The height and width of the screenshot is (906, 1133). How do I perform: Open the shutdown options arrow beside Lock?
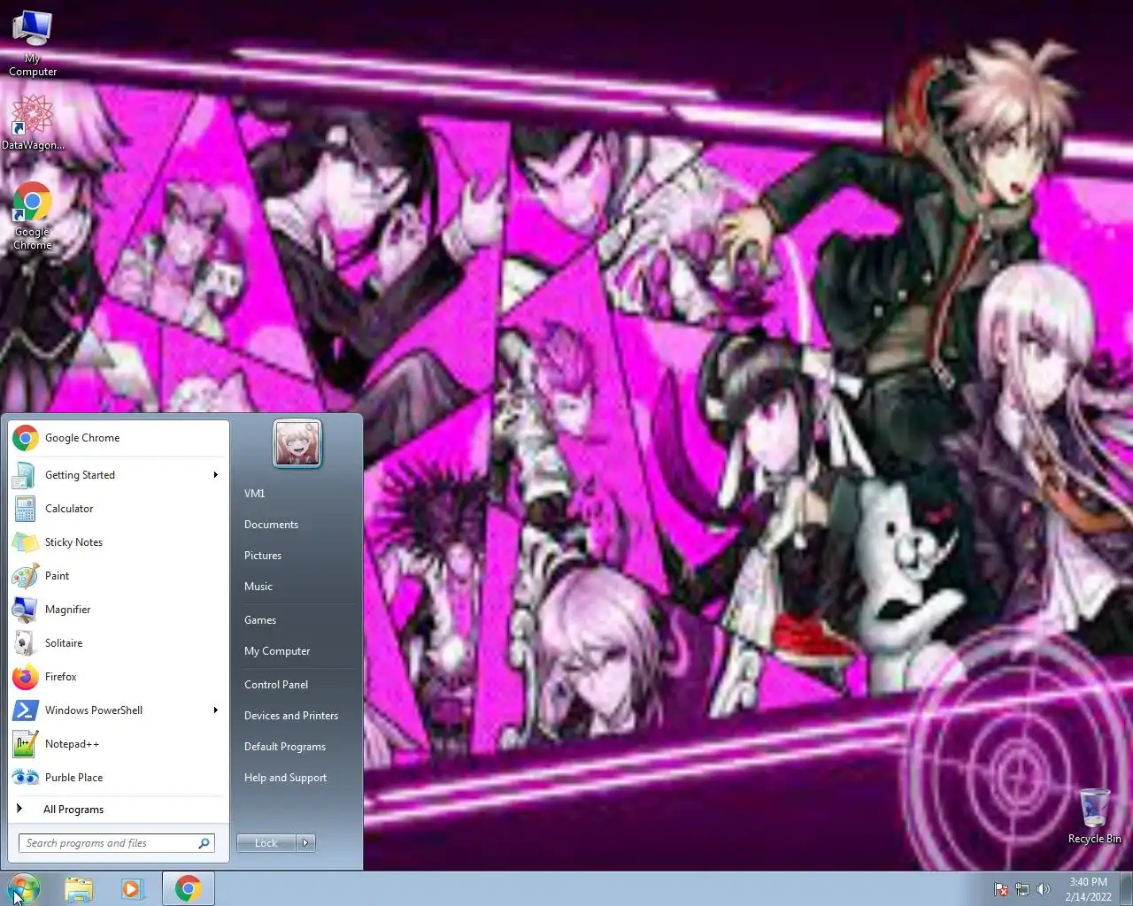(x=306, y=843)
